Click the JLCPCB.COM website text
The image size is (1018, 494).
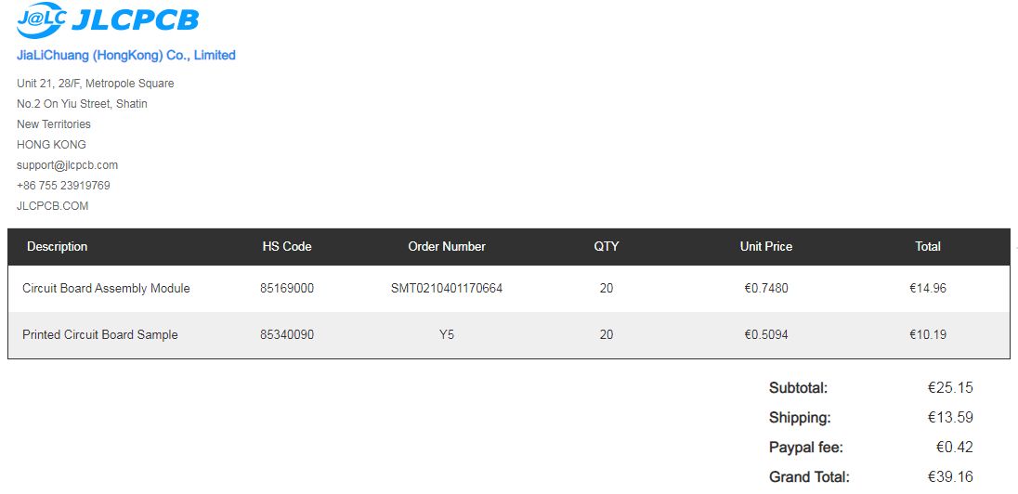52,205
